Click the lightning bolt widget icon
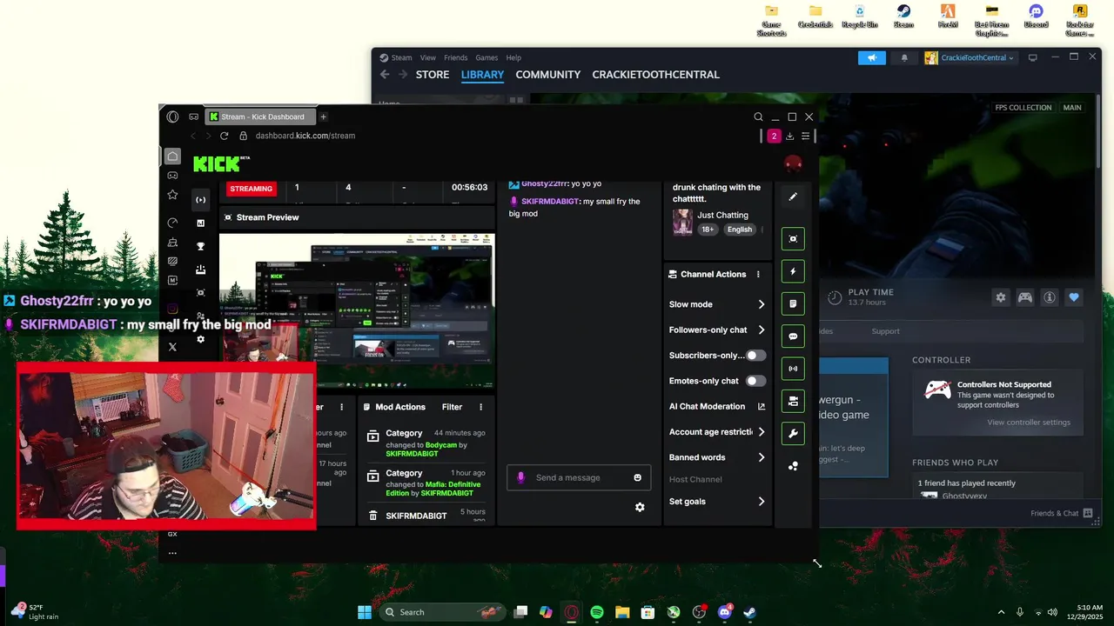1114x626 pixels. 793,271
